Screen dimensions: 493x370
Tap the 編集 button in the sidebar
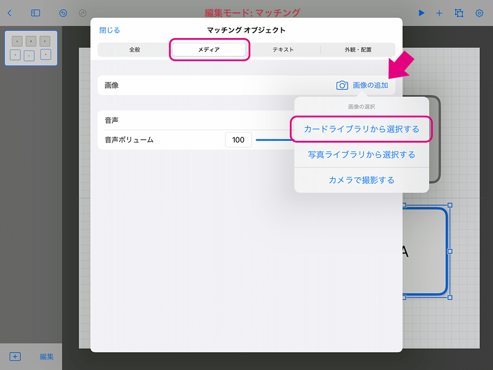click(x=47, y=357)
